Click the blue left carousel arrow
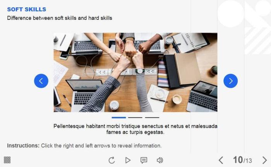The width and height of the screenshot is (271, 167). coord(41,81)
